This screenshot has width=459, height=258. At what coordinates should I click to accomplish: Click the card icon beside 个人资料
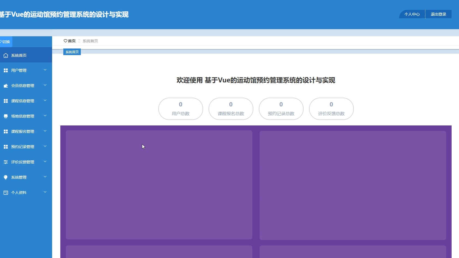click(x=6, y=193)
